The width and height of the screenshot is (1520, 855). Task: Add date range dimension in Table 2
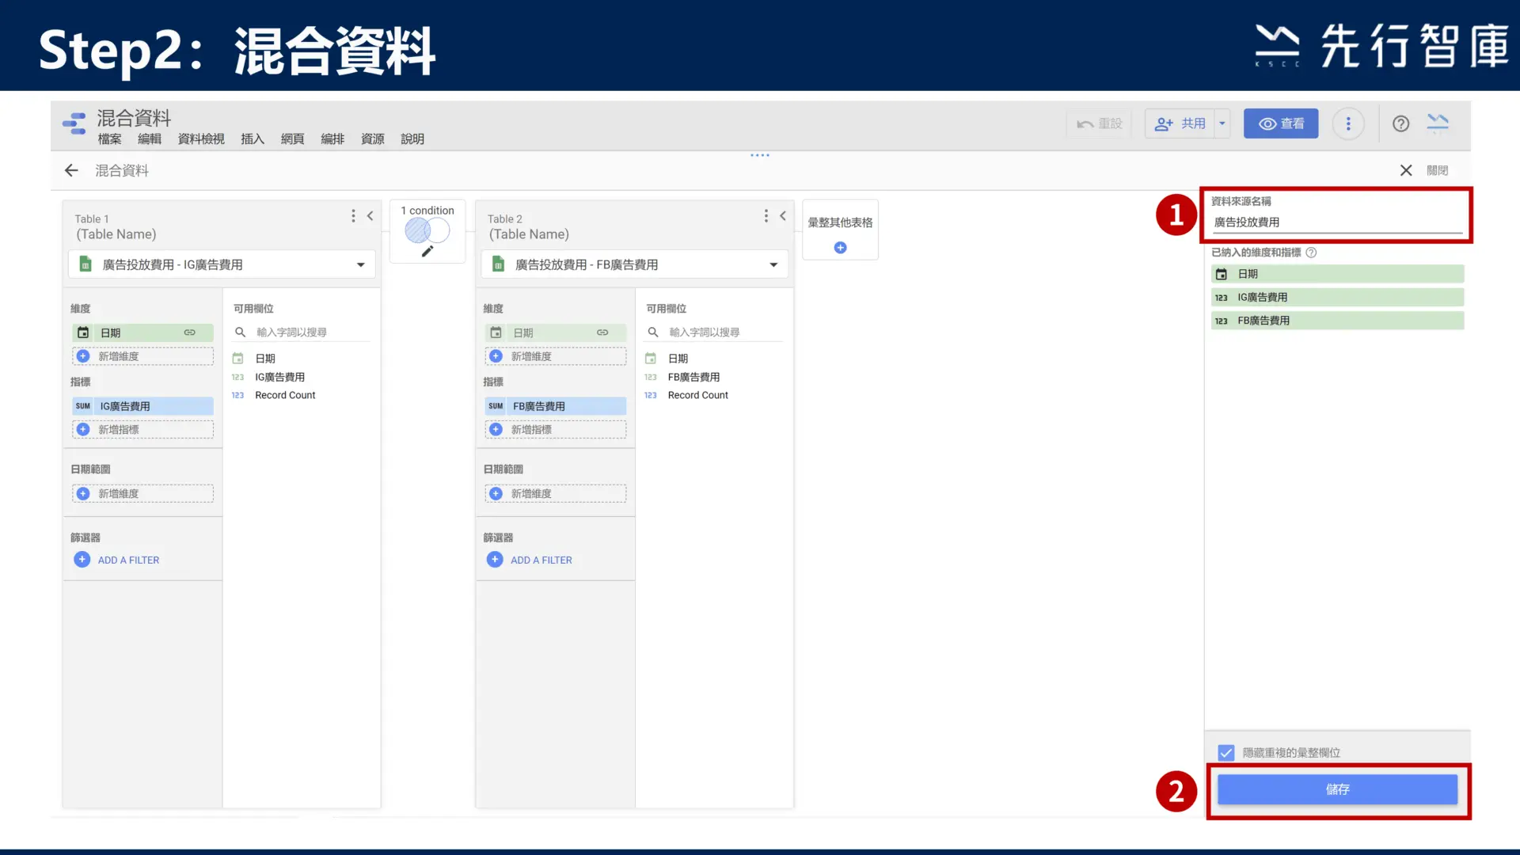click(555, 493)
